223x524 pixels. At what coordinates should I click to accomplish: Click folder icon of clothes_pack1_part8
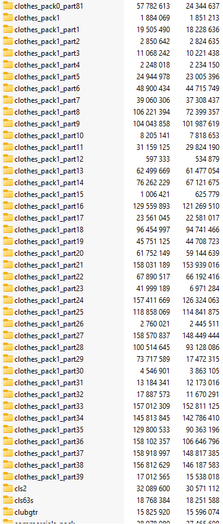tap(7, 112)
